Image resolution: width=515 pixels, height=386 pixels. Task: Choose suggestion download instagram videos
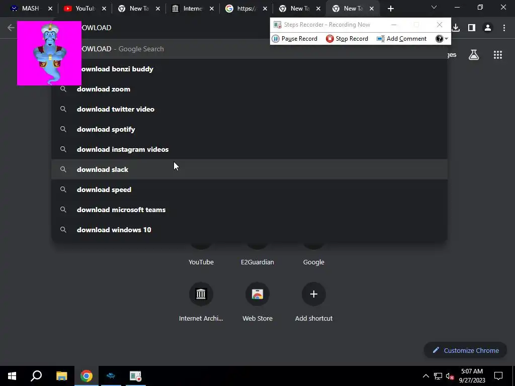pos(249,149)
